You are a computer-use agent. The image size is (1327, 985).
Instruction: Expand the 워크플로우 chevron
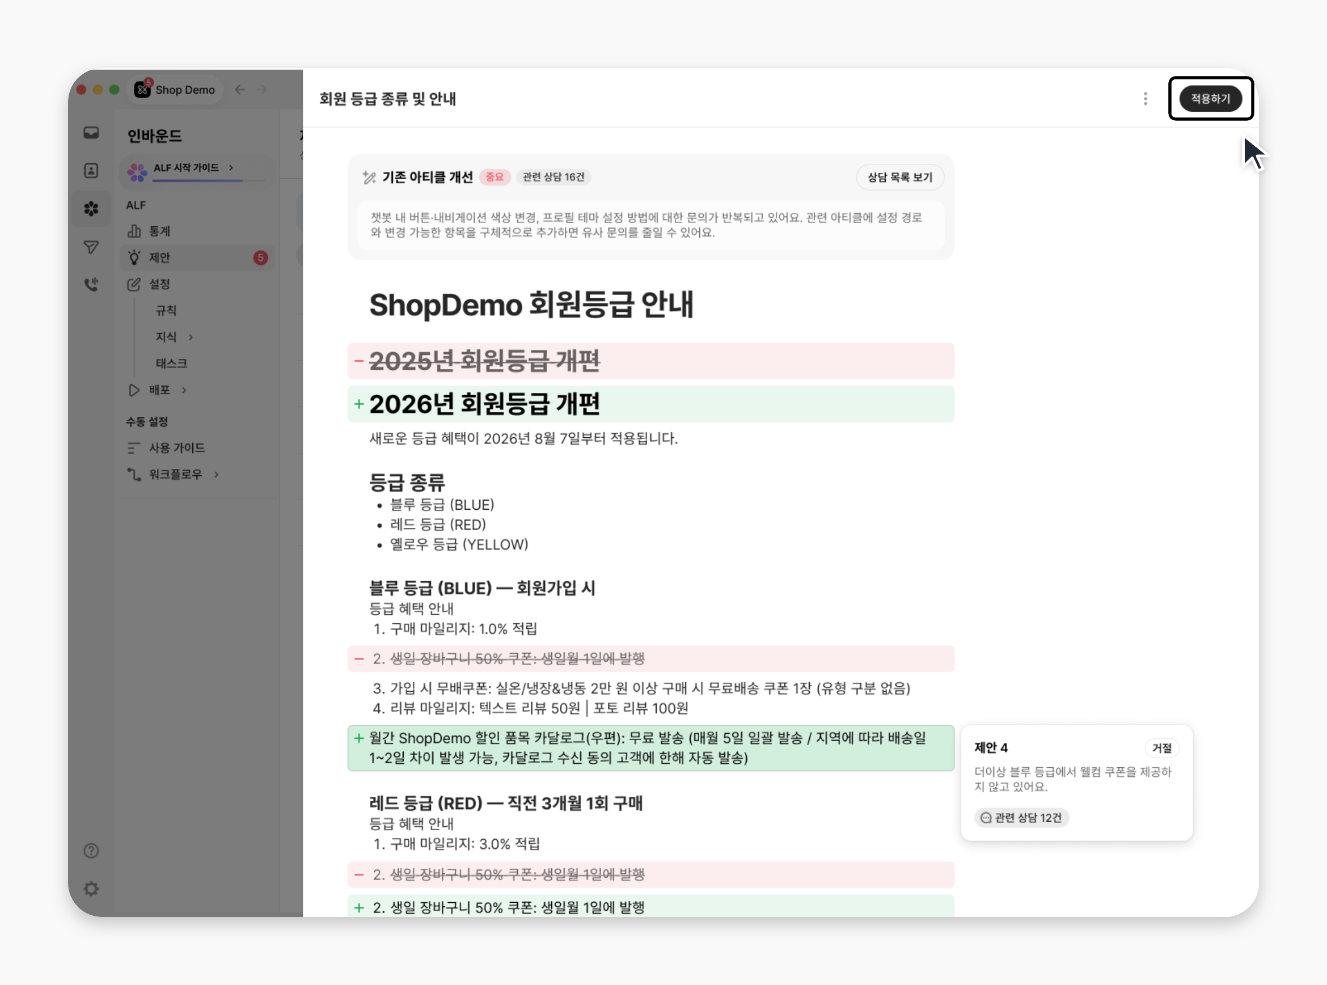(217, 475)
